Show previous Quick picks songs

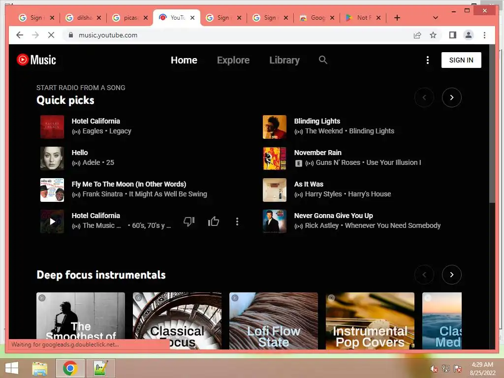tap(424, 97)
